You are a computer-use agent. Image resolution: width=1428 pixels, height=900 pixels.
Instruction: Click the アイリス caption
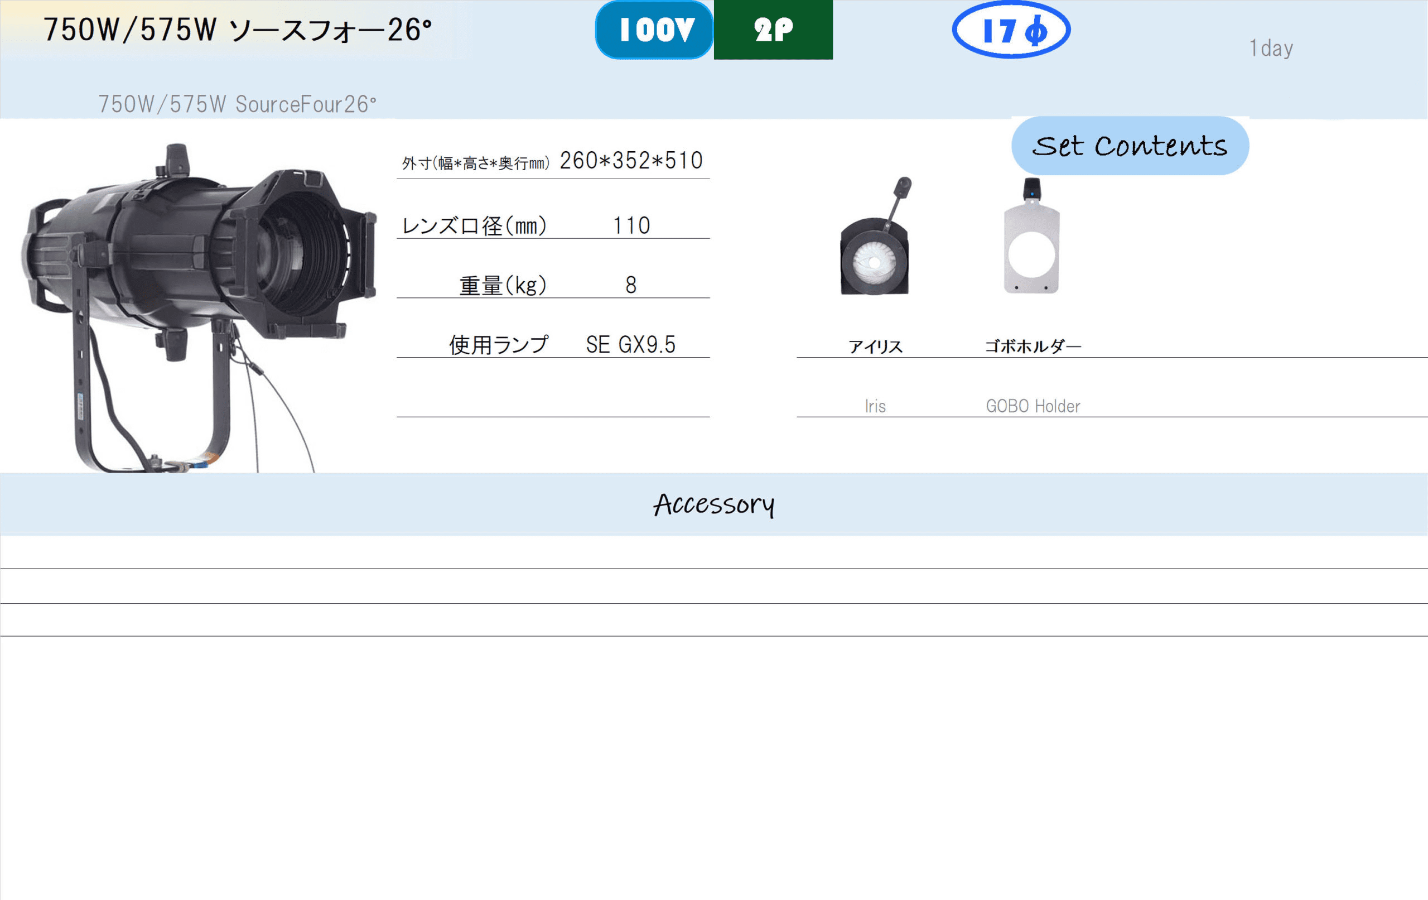pos(875,346)
